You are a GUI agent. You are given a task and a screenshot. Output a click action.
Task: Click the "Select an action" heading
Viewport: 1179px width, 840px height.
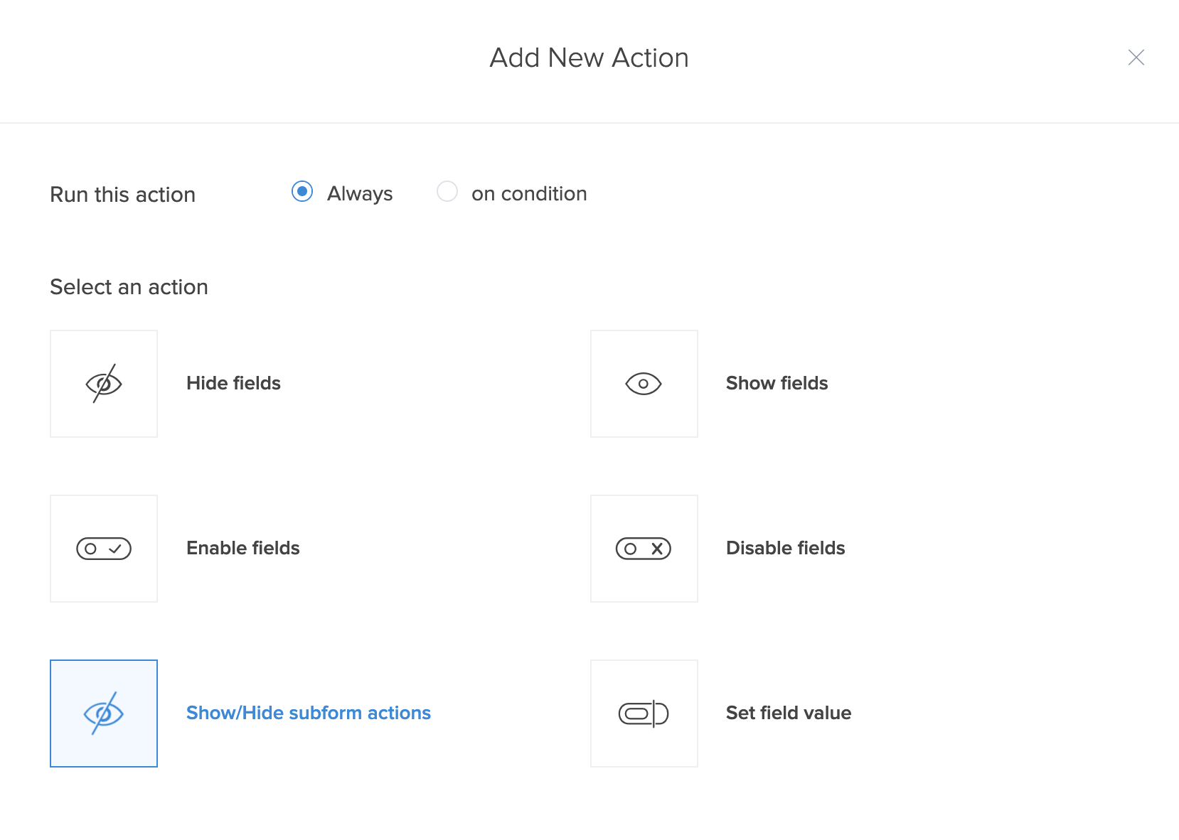point(129,287)
